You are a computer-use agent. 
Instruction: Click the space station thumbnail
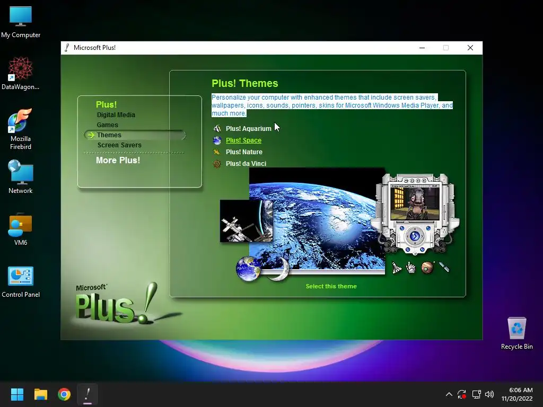click(246, 221)
